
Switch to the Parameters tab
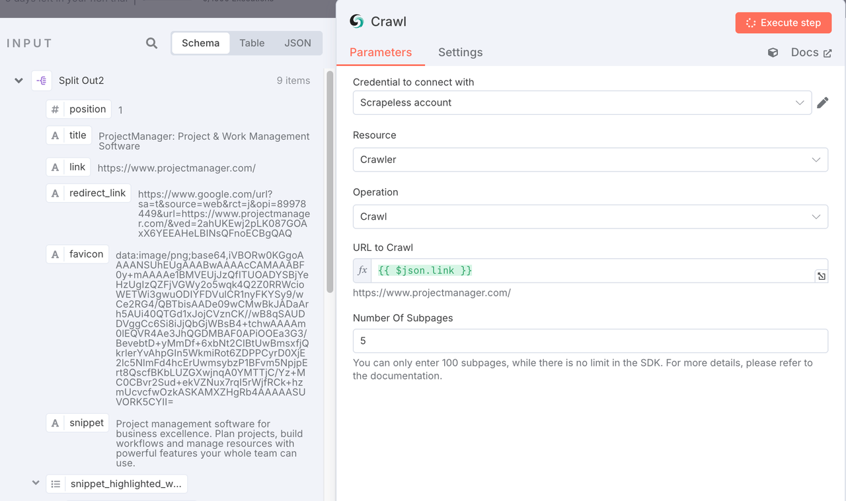(x=381, y=52)
